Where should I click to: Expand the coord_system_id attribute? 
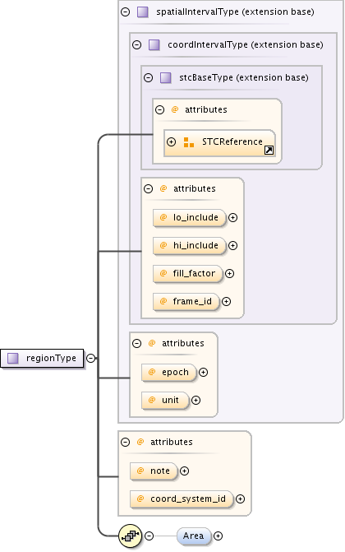click(x=240, y=499)
